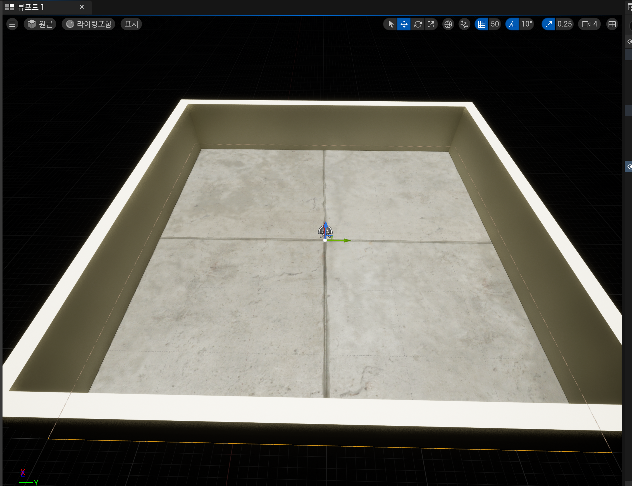
Task: Select the object selection mode arrow
Action: [391, 24]
